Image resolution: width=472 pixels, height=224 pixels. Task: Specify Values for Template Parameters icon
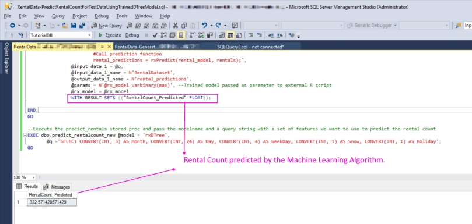291,35
